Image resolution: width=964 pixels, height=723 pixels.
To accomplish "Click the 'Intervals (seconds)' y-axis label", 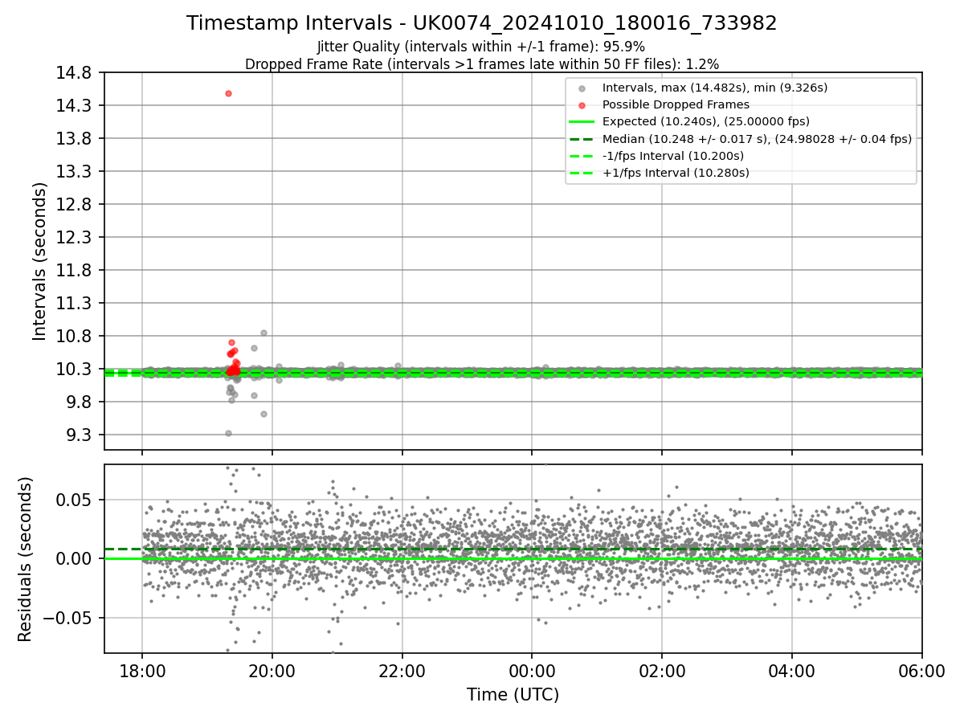I will [x=39, y=261].
